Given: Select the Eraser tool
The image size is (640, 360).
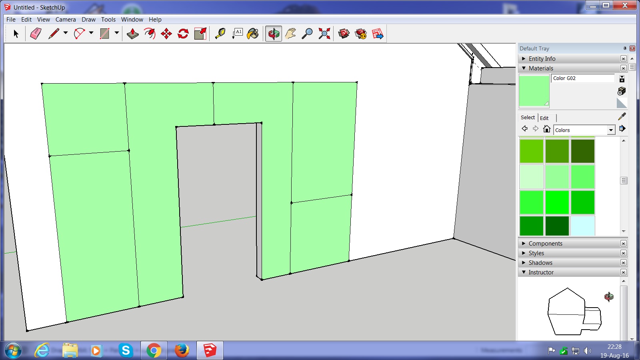Looking at the screenshot, I should click(36, 34).
